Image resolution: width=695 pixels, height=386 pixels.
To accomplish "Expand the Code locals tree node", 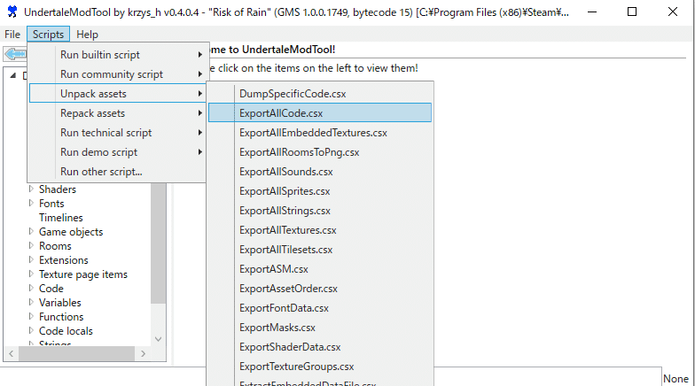I will coord(31,331).
